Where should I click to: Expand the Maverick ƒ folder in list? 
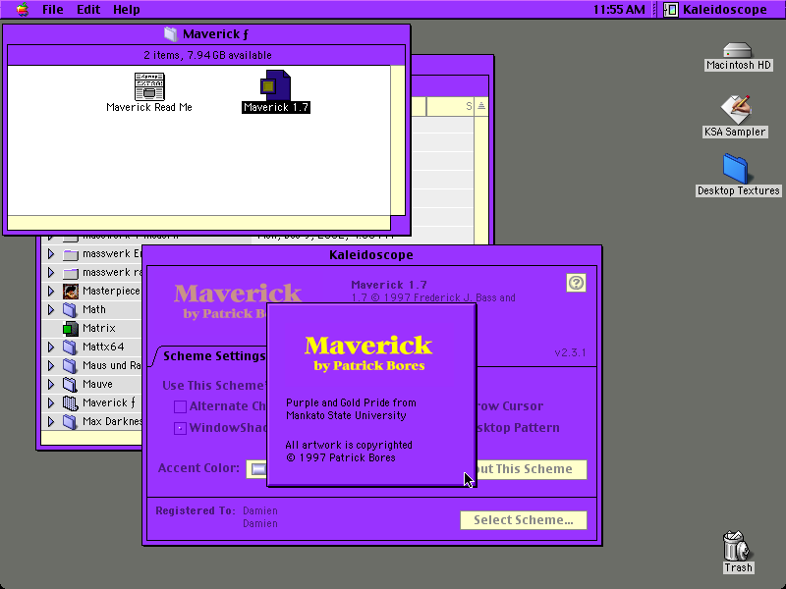click(51, 402)
